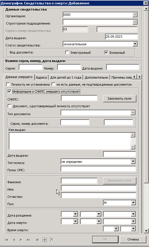Screen dimensions: 149x247
Task: Click the Фамилия input field
Action: (x=79, y=181)
